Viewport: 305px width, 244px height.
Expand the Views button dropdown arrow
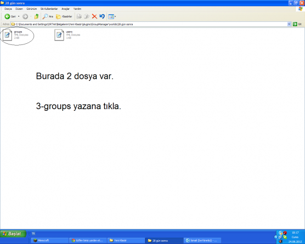[x=115, y=16]
